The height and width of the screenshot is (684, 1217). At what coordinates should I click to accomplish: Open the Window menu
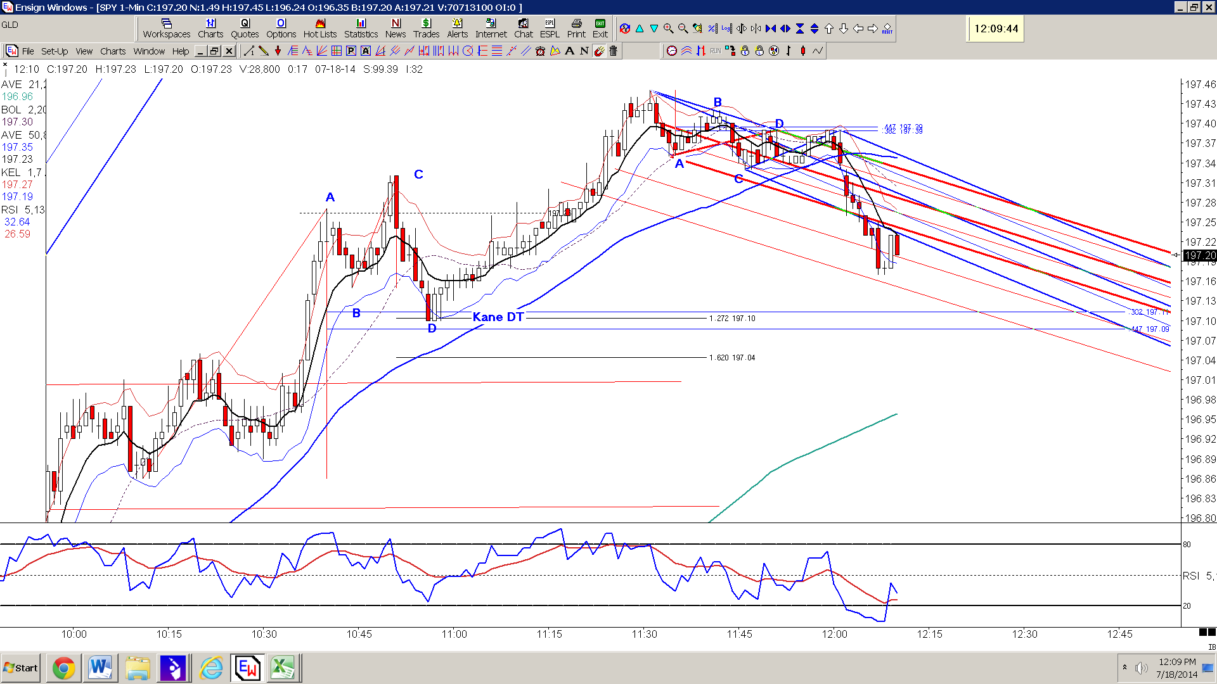tap(149, 51)
